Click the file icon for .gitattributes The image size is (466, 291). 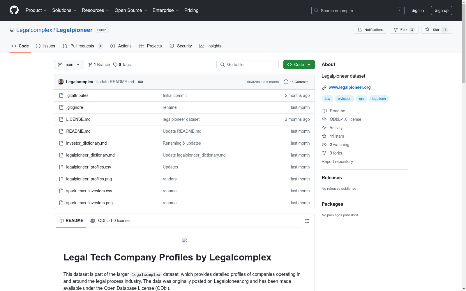61,95
